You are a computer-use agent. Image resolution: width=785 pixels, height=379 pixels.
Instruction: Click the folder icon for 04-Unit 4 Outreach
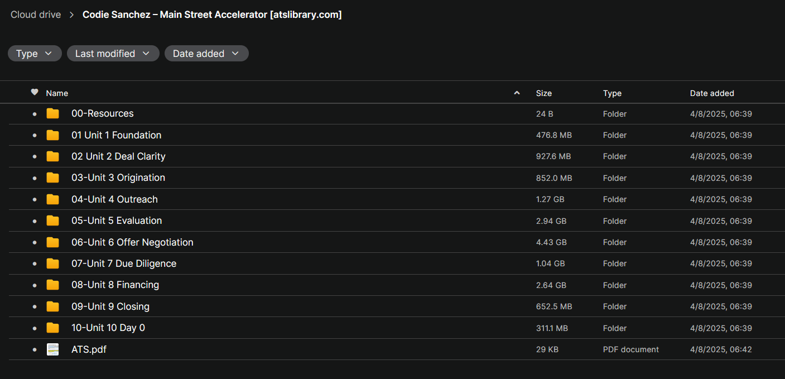pyautogui.click(x=52, y=199)
